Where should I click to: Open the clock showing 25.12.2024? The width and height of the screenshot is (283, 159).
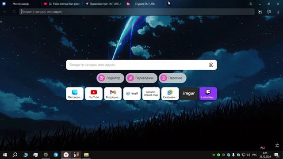(265, 155)
